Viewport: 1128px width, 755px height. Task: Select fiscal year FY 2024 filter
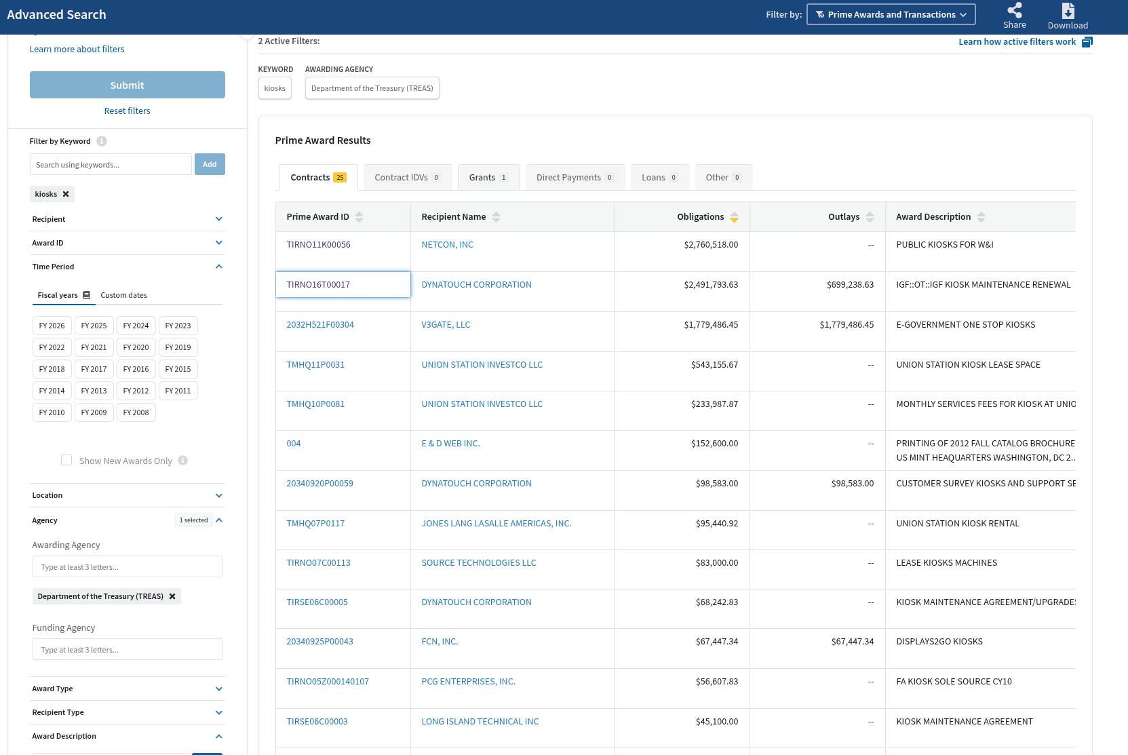[136, 326]
